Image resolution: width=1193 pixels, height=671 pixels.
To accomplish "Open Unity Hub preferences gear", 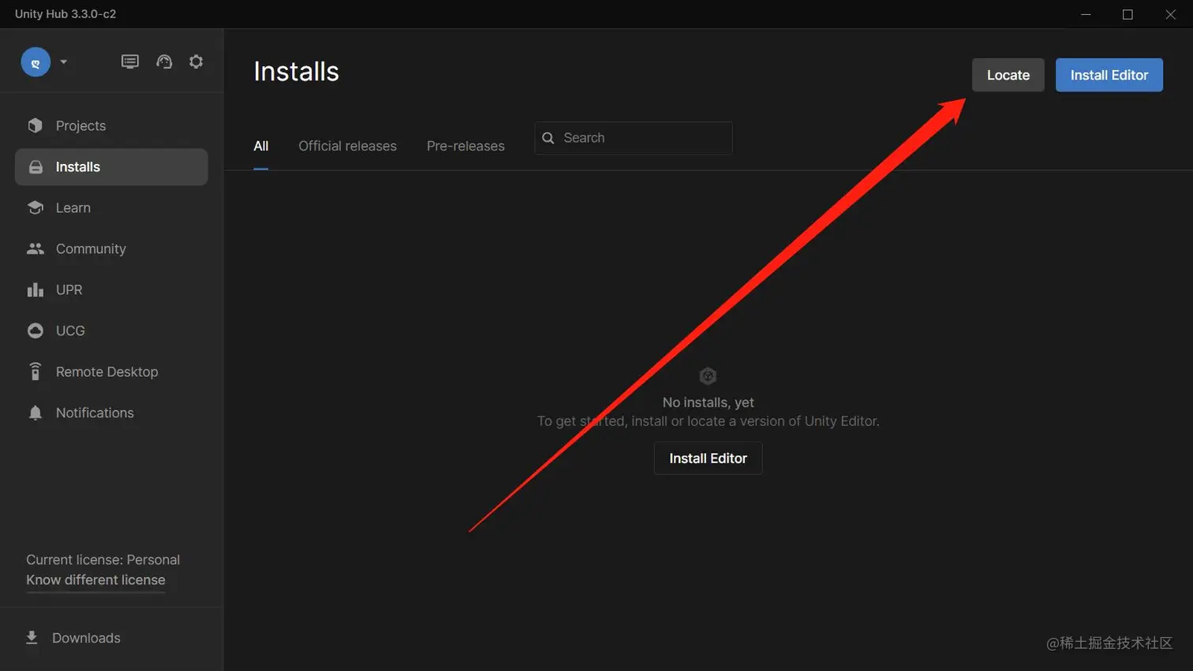I will (196, 61).
